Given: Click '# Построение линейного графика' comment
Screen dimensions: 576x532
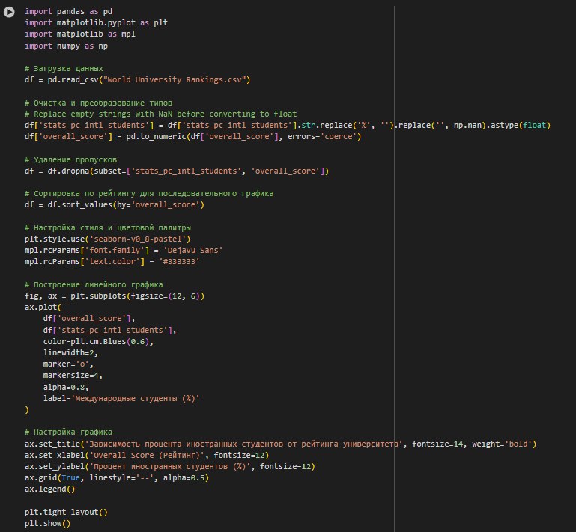Looking at the screenshot, I should point(94,285).
